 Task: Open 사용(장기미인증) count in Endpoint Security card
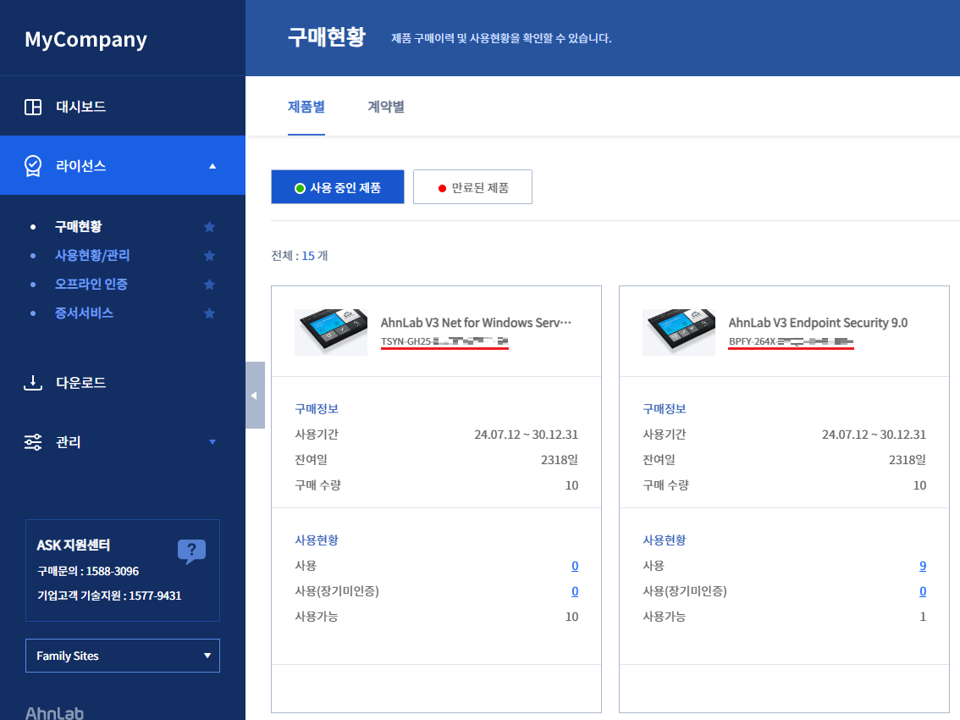click(x=923, y=591)
